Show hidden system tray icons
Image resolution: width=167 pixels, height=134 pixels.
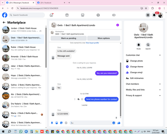click(x=135, y=131)
